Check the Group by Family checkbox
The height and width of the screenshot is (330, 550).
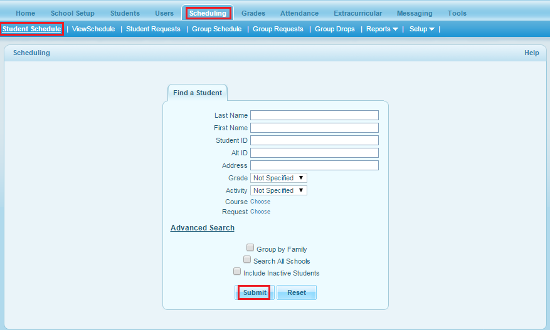point(250,248)
